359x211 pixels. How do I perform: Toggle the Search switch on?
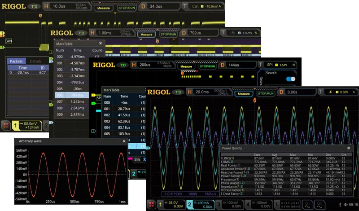click(291, 79)
